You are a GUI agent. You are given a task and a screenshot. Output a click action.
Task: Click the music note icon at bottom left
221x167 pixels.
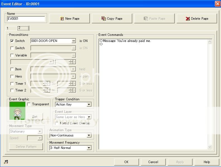pyautogui.click(x=6, y=162)
